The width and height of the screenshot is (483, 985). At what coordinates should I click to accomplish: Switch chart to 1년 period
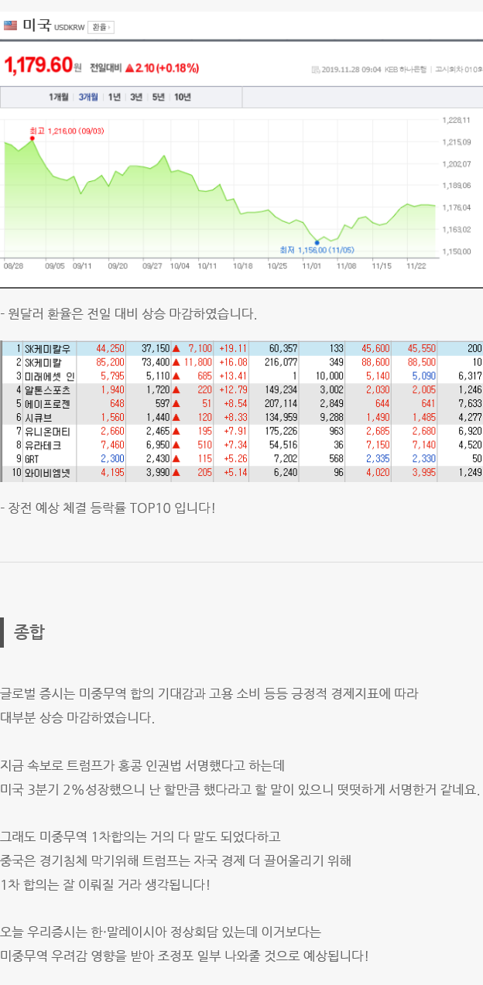point(114,97)
